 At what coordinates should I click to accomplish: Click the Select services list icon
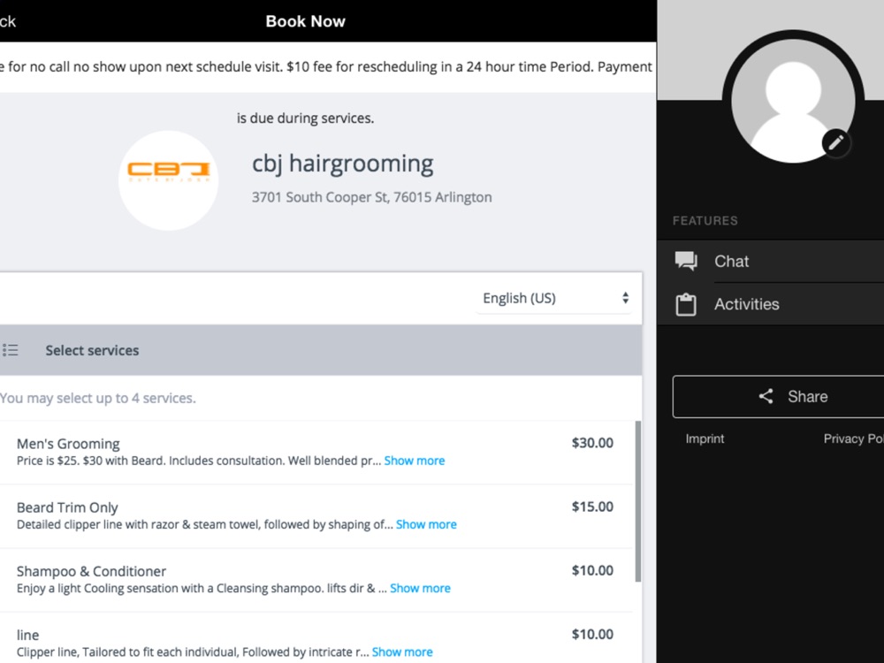(10, 350)
